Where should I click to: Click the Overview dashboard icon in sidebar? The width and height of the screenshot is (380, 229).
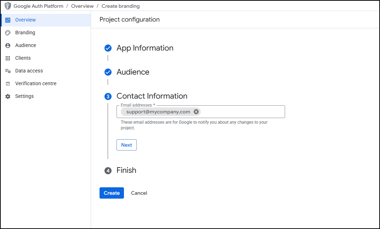(x=8, y=20)
